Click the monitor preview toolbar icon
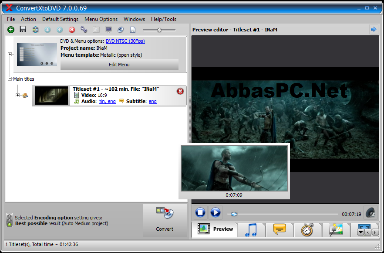 click(x=108, y=30)
